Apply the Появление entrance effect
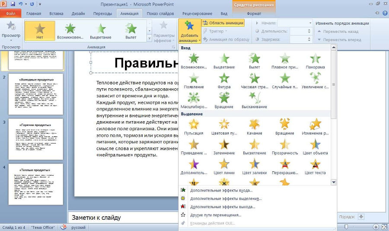 pos(194,81)
